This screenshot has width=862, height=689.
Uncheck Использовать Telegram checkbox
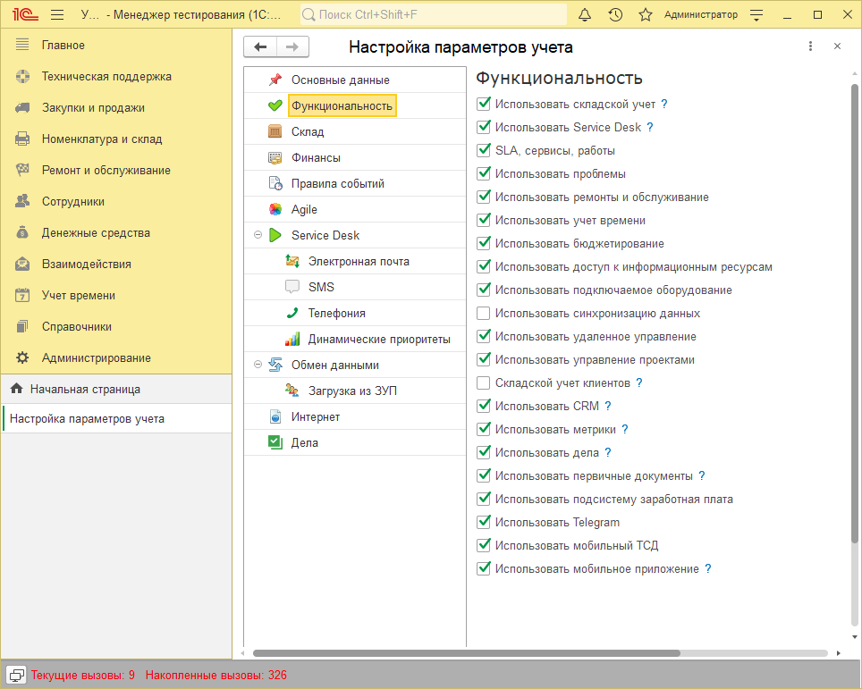484,523
